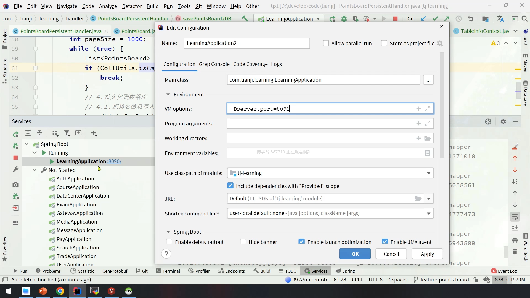The height and width of the screenshot is (298, 530).
Task: Click Add Service plus icon
Action: point(94,134)
